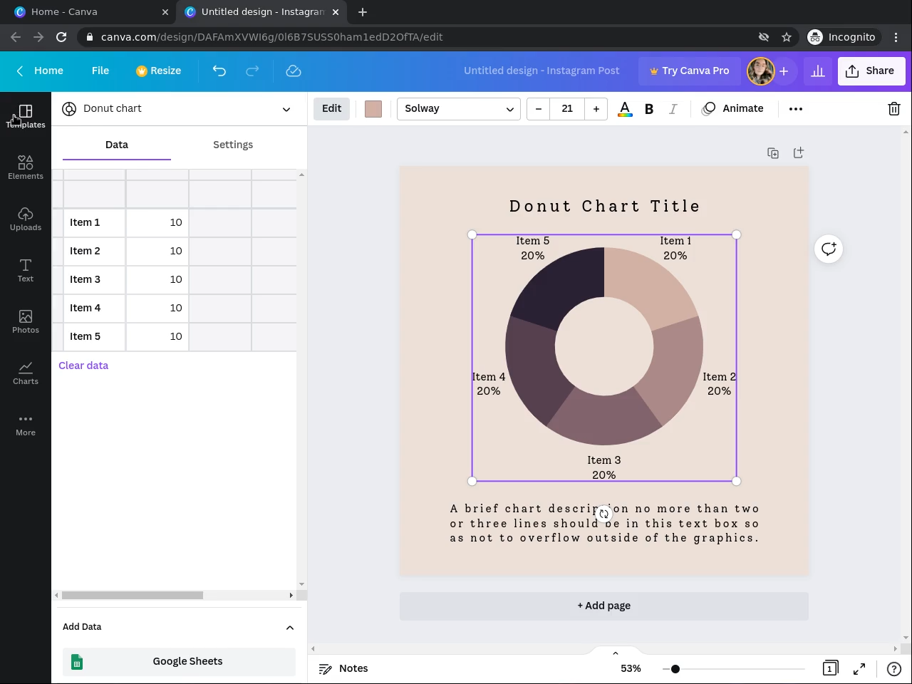Add a comment to the design
Viewport: 912px width, 684px height.
pos(829,249)
